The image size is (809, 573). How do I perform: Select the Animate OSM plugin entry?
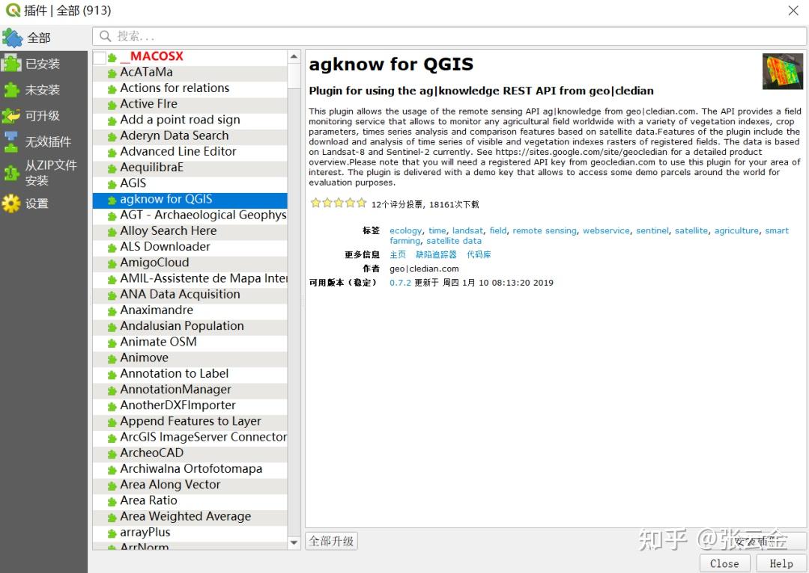click(x=160, y=342)
